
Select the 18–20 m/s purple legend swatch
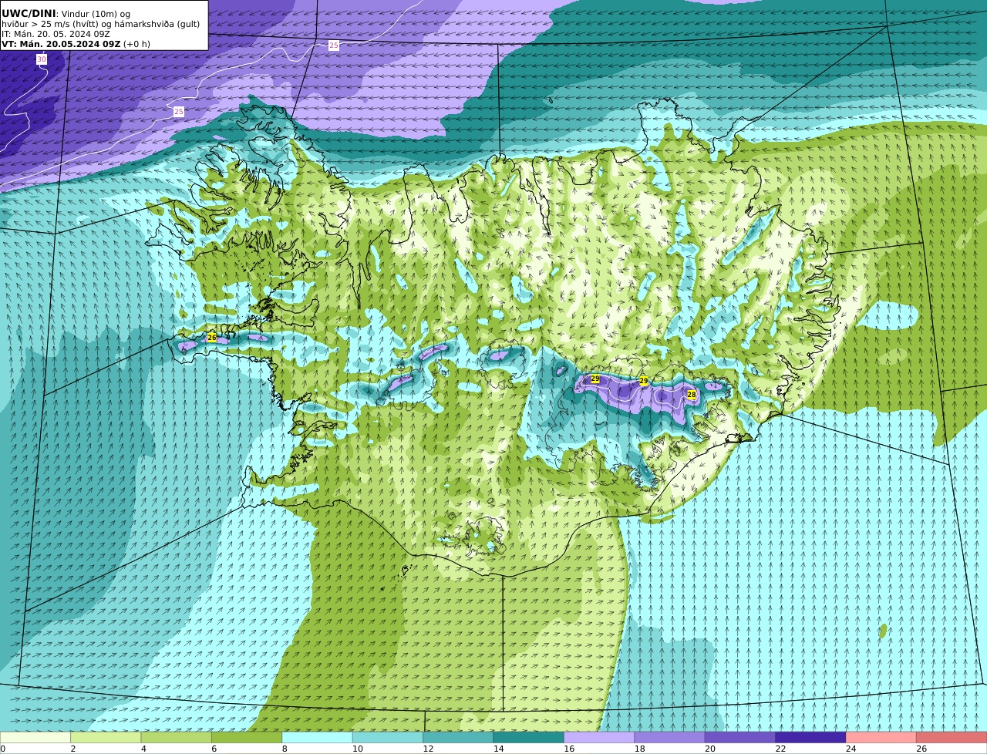[x=669, y=738]
